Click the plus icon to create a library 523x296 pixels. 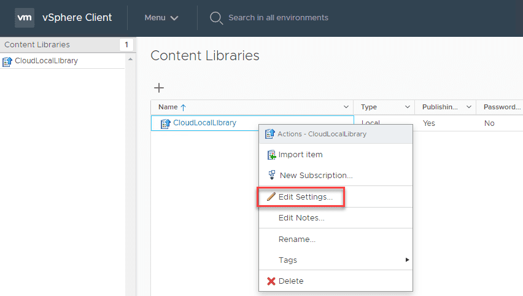[158, 88]
